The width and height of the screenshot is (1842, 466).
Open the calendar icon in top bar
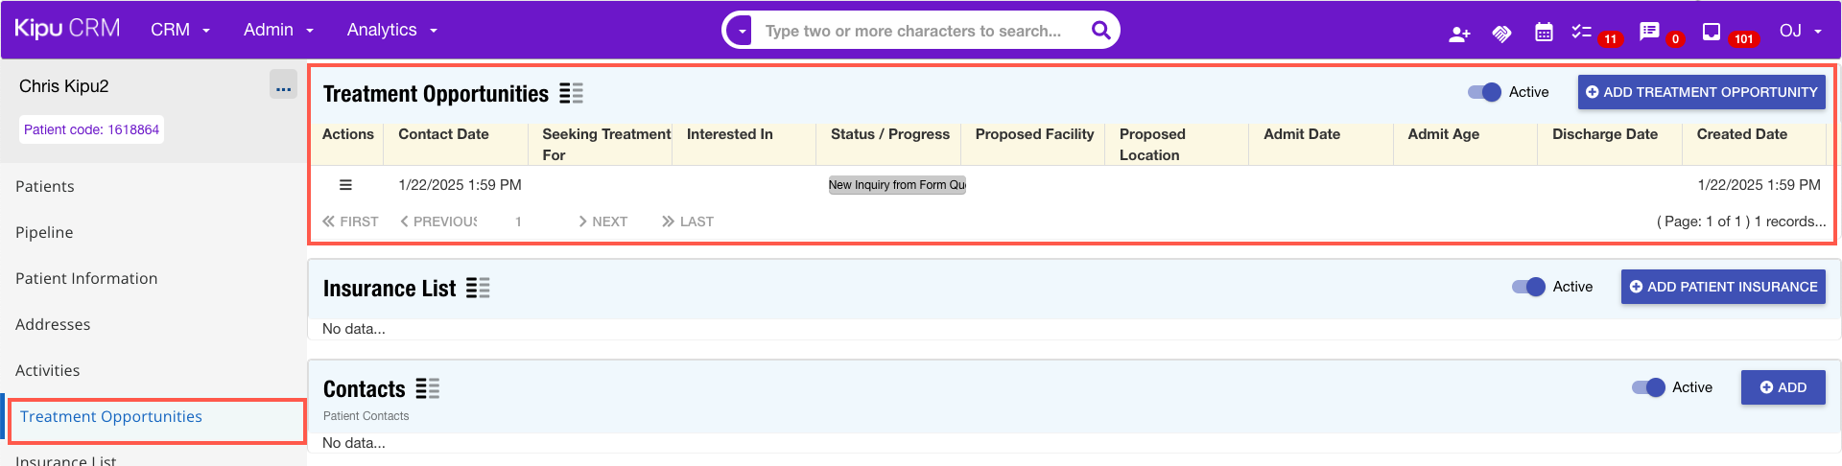pyautogui.click(x=1544, y=33)
